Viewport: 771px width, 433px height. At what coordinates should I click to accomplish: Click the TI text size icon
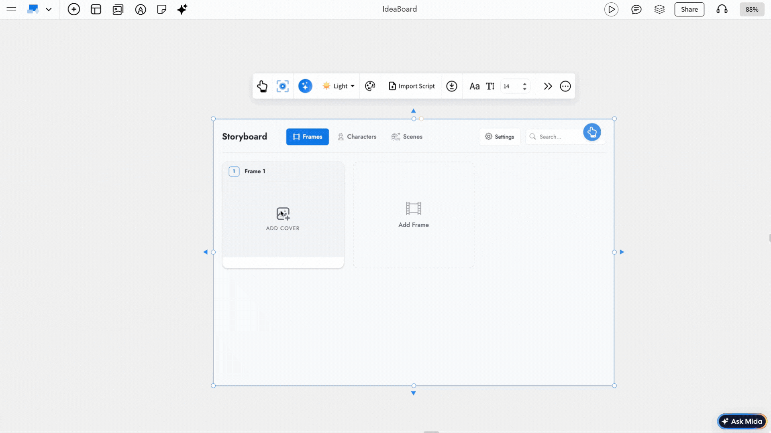pos(490,86)
